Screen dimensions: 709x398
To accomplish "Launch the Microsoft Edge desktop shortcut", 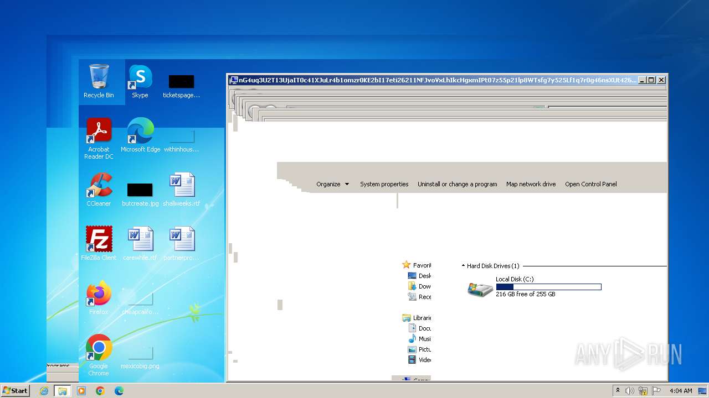I will [x=140, y=135].
